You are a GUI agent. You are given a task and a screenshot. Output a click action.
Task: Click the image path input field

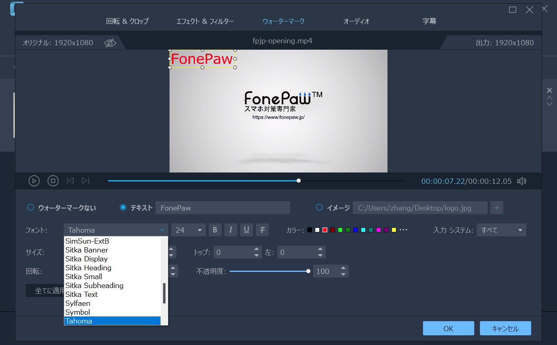coord(420,208)
